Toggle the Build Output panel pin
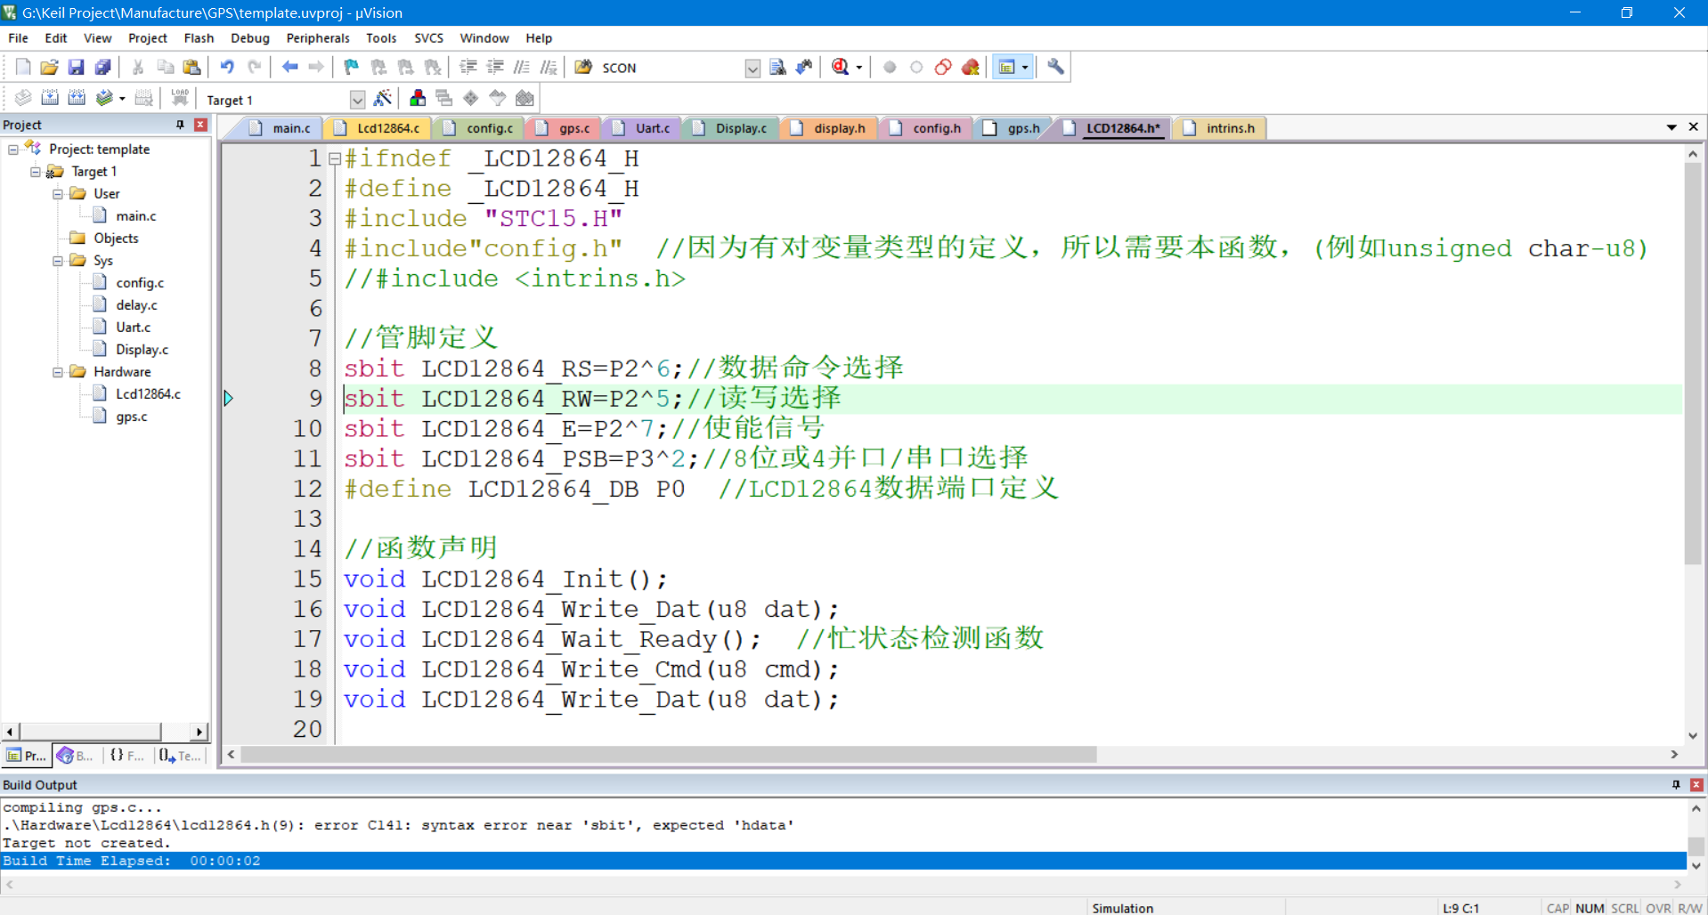Image resolution: width=1708 pixels, height=915 pixels. [1676, 784]
